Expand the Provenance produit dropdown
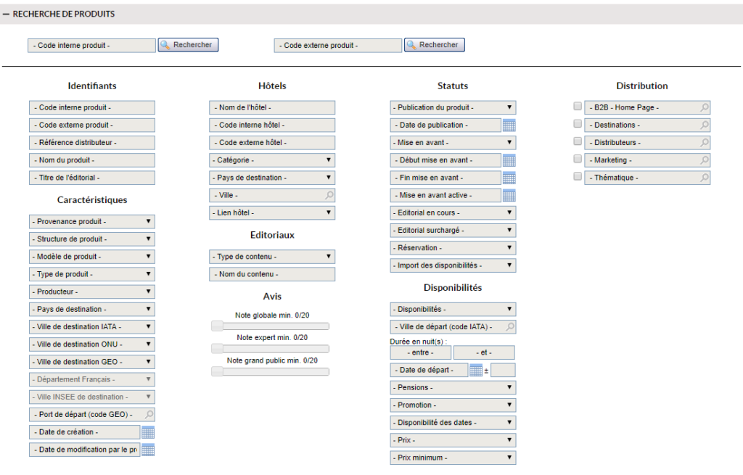The image size is (743, 475). point(92,221)
